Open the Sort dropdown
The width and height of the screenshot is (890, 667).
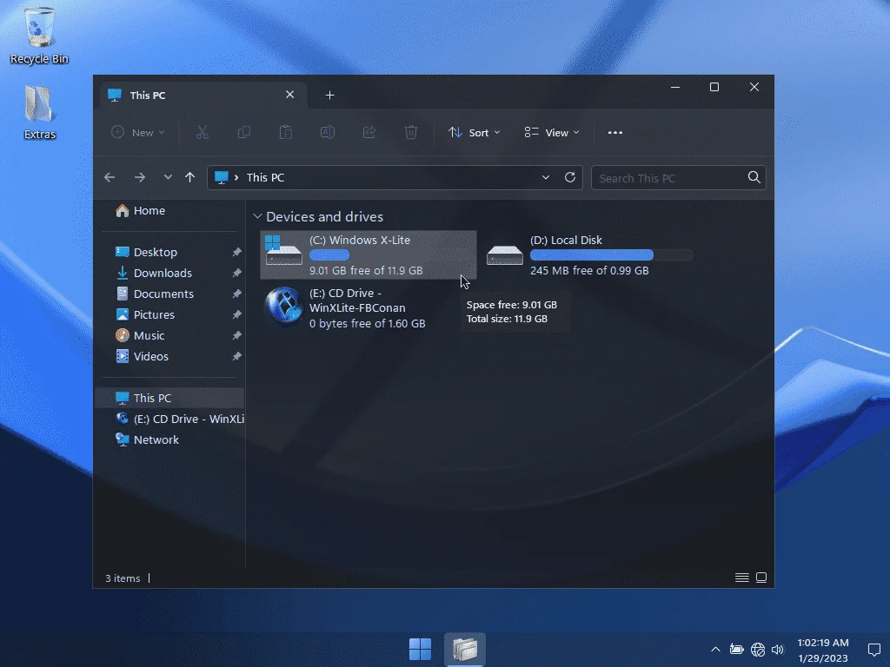tap(475, 133)
